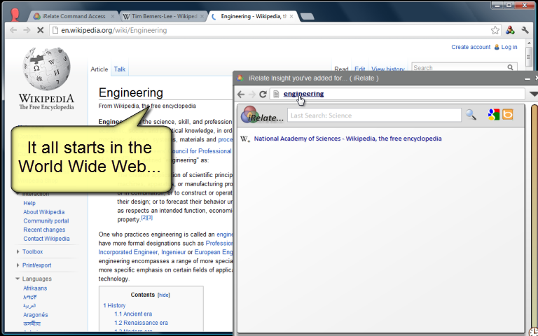Viewport: 538px width, 336px height.
Task: Click the page icon in iRelate address bar
Action: (x=276, y=94)
